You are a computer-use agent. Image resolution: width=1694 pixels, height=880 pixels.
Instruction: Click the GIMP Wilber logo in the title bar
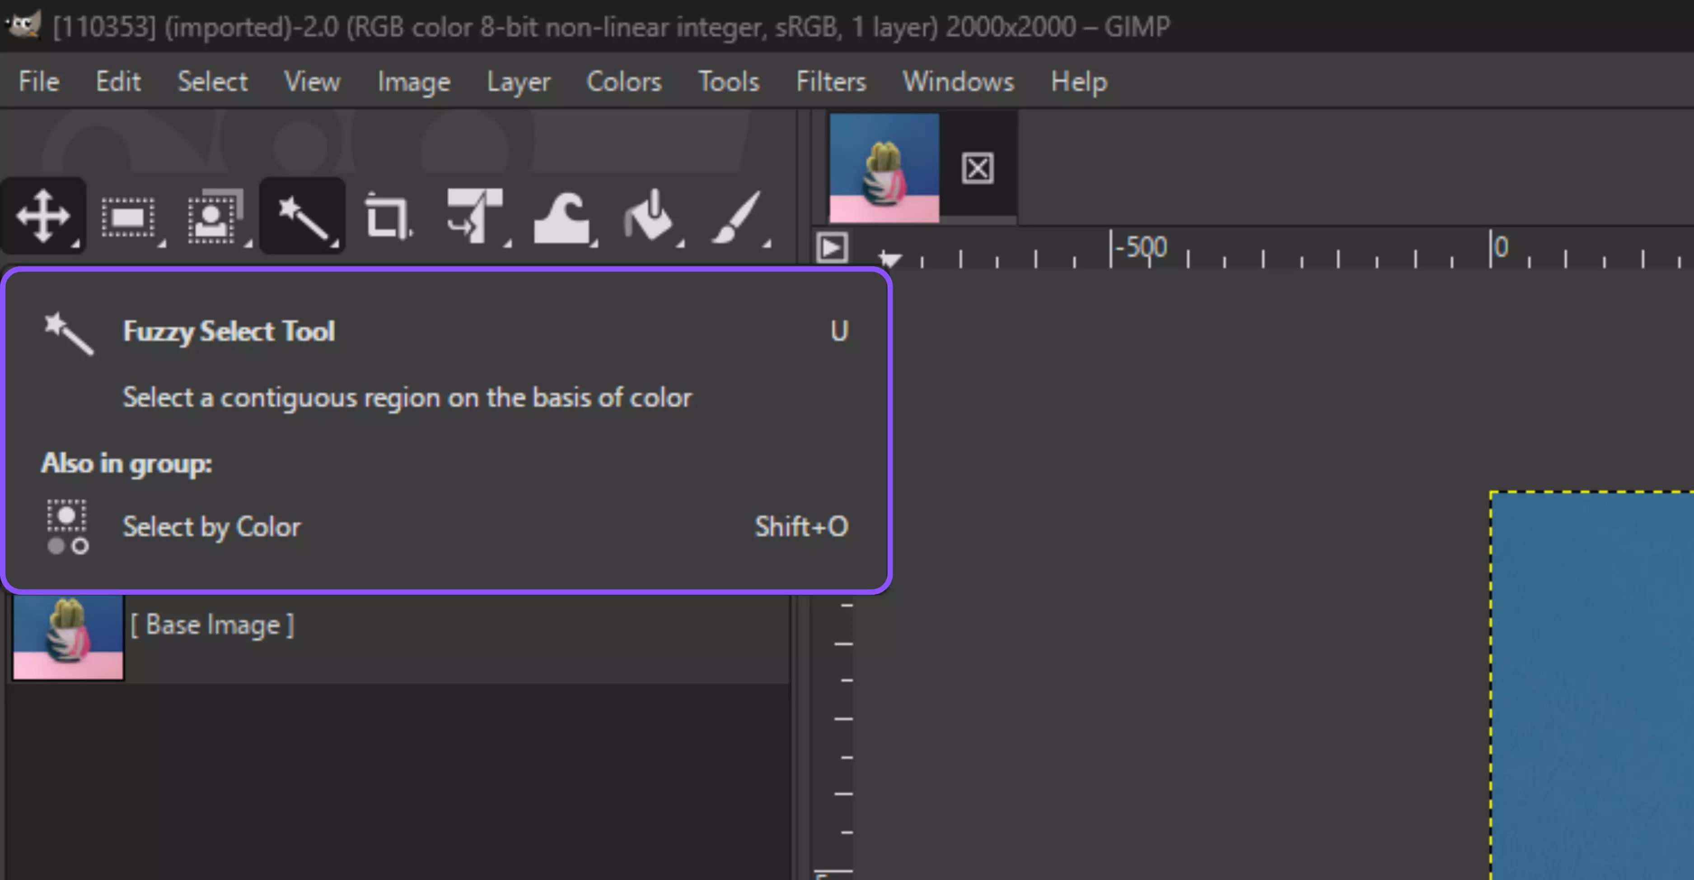23,25
